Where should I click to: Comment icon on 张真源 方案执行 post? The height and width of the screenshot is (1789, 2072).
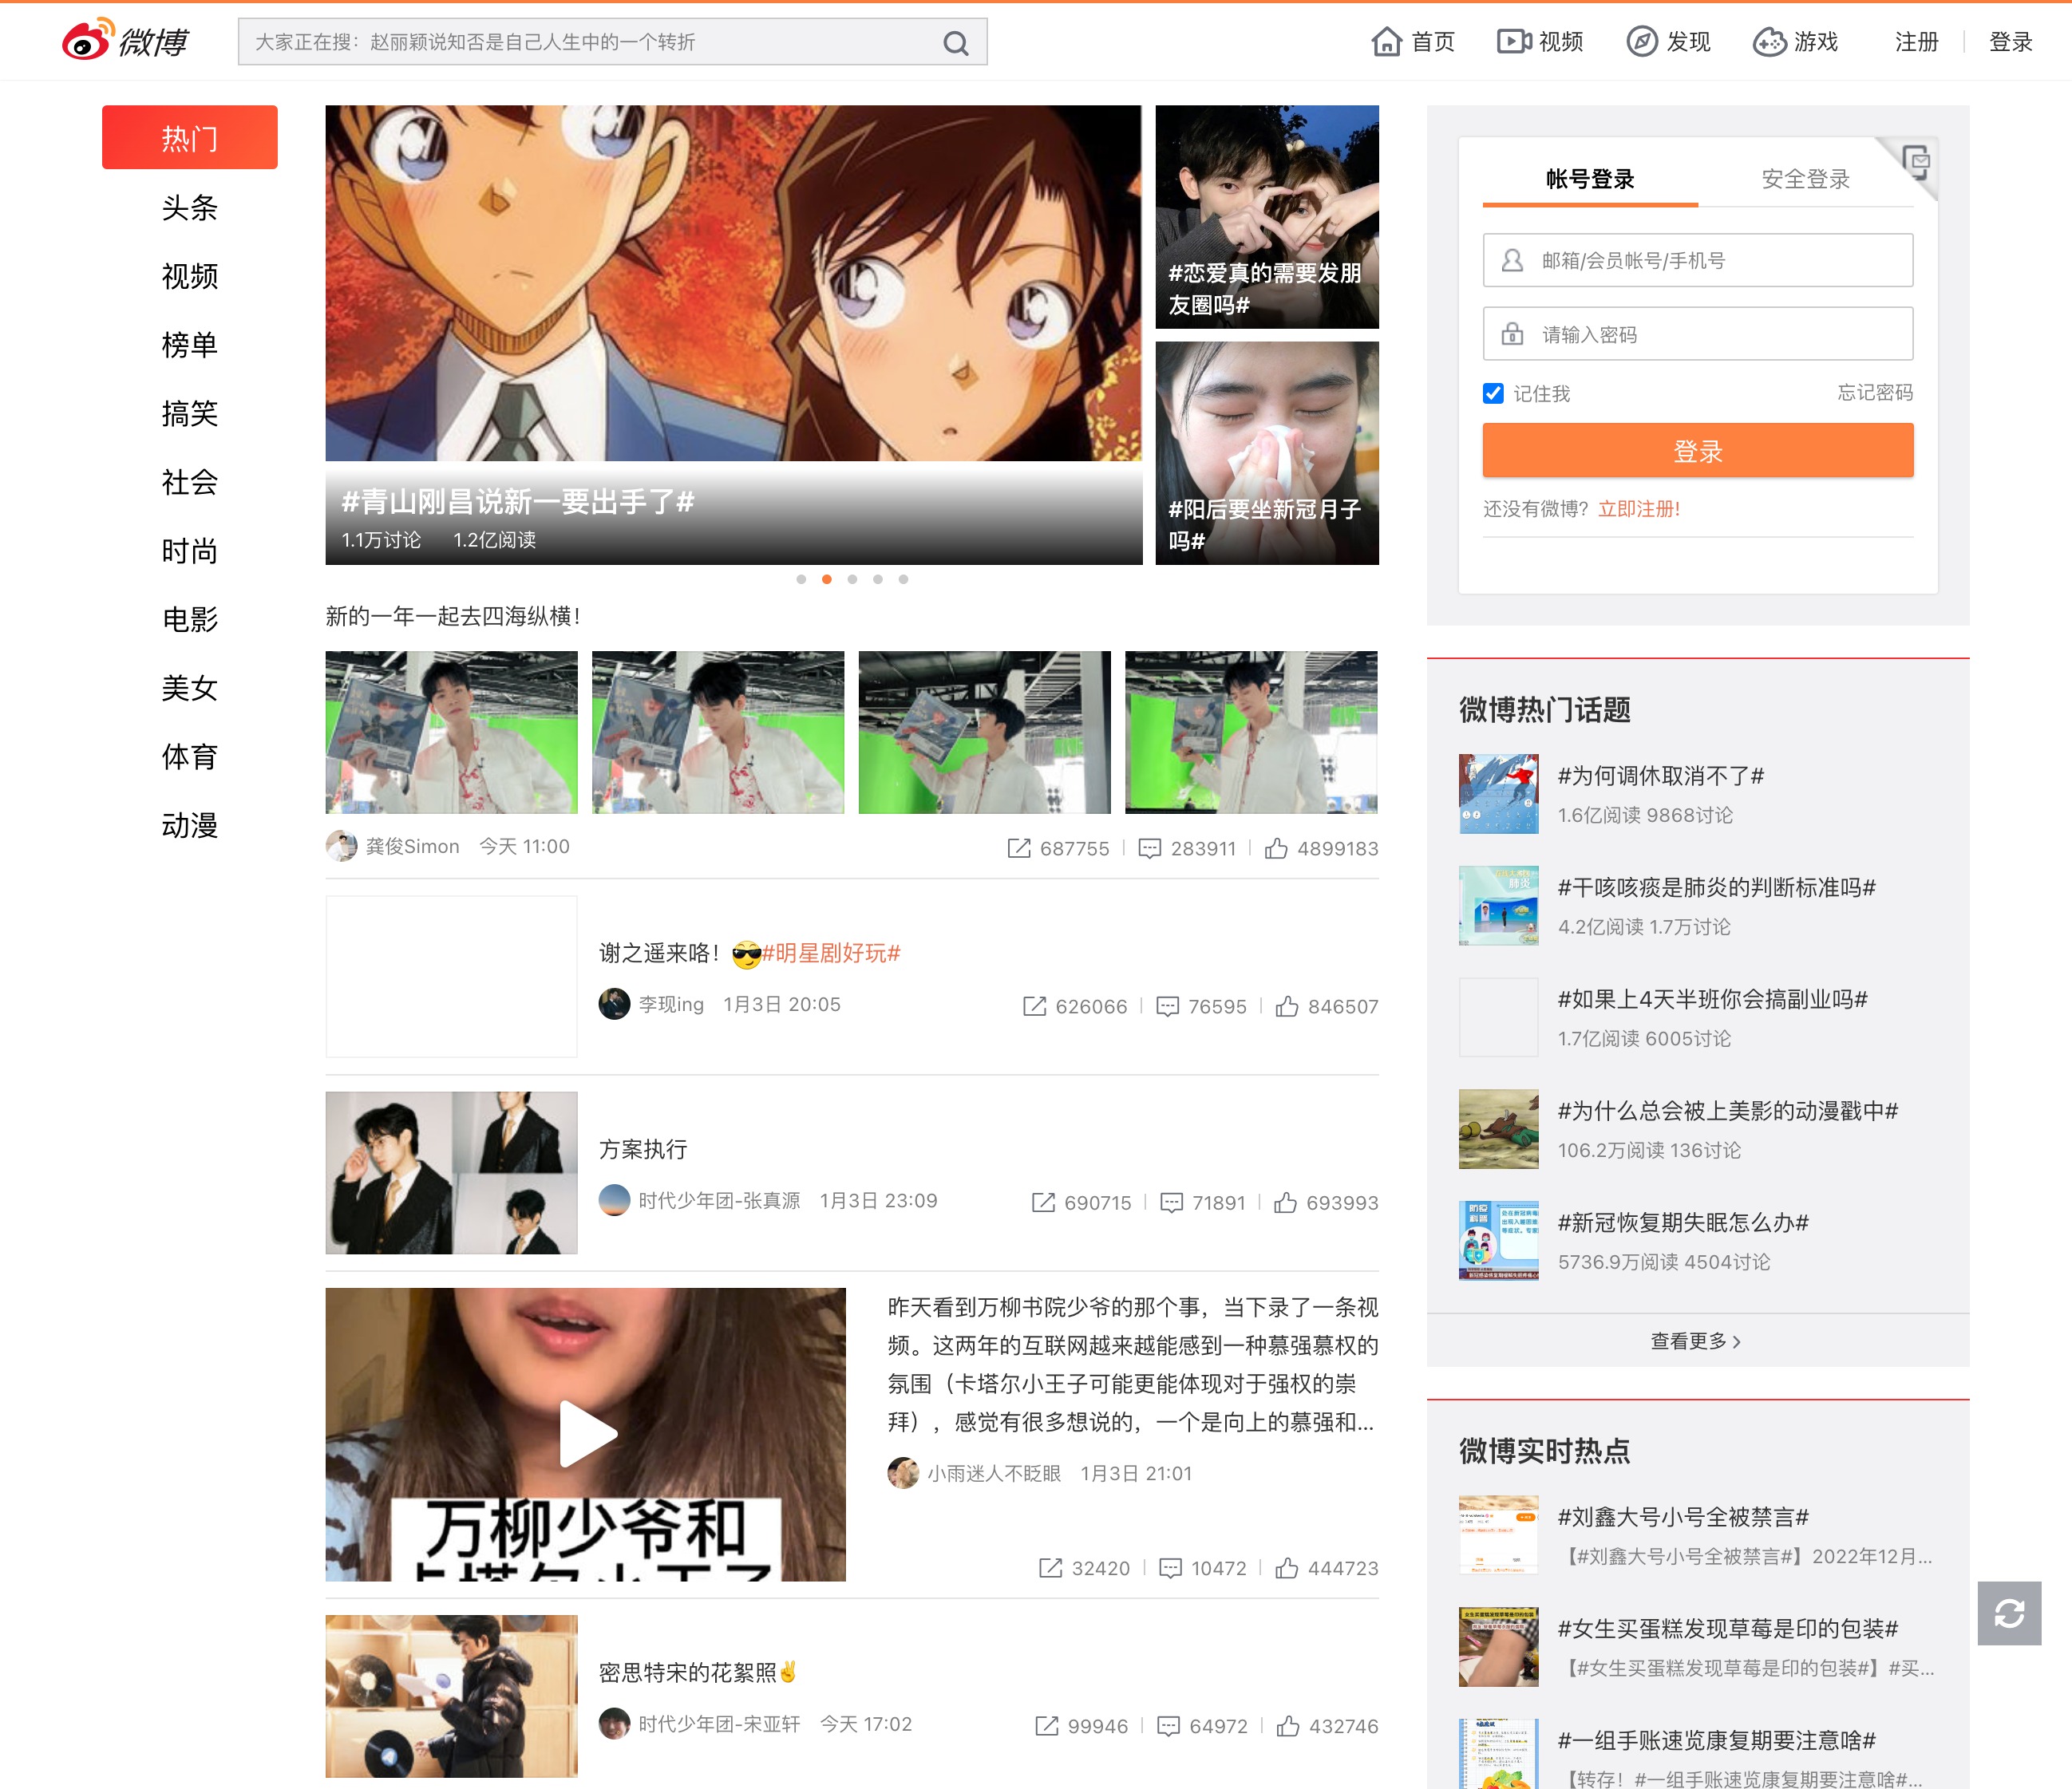pyautogui.click(x=1171, y=1202)
